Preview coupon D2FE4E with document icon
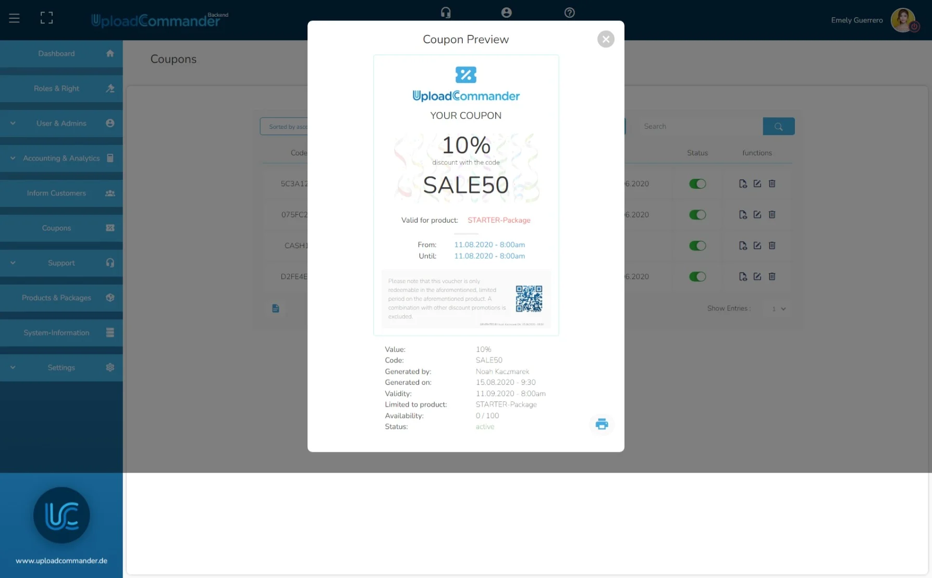932x578 pixels. coord(743,277)
